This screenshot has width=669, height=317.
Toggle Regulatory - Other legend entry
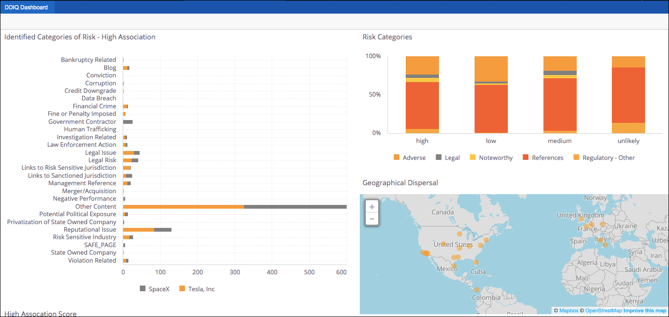pos(604,158)
